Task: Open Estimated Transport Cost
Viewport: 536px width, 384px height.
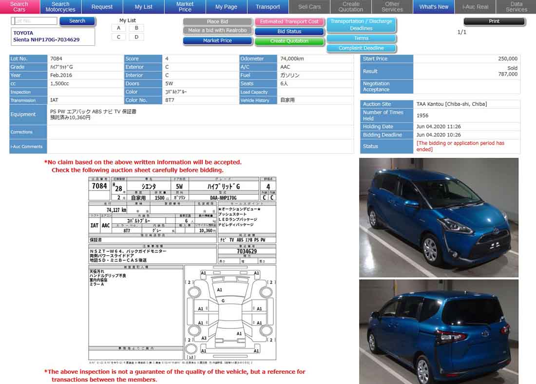Action: coord(289,21)
